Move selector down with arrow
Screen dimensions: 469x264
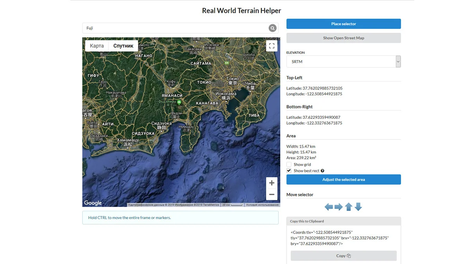tap(358, 207)
